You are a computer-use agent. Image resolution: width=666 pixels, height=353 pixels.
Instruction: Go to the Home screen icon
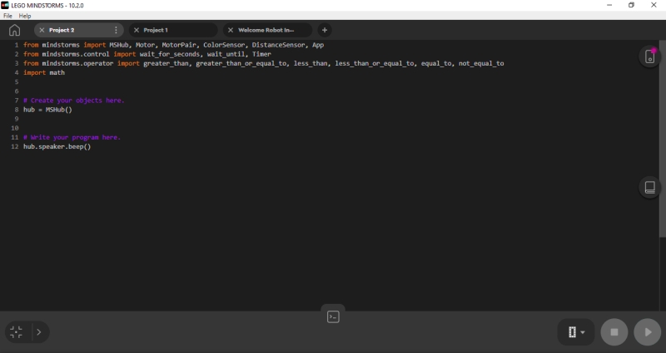coord(14,30)
